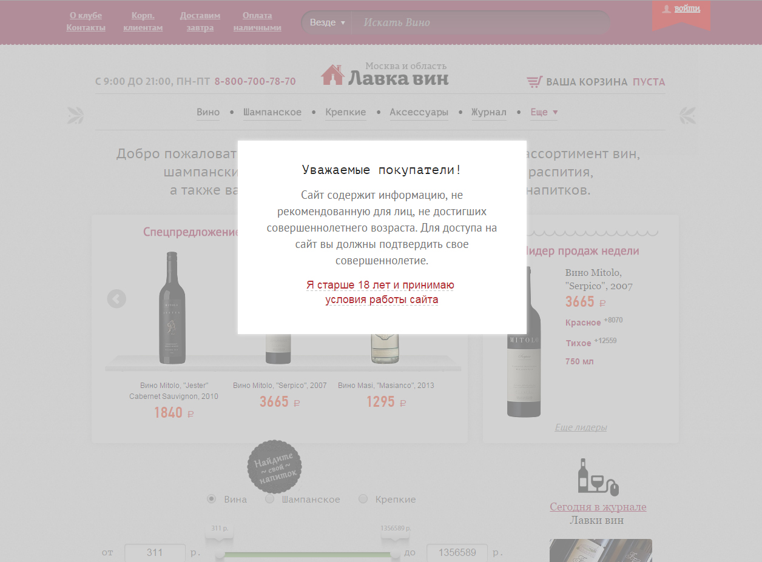Image resolution: width=762 pixels, height=562 pixels.
Task: Click the minimum price input field showing 311
Action: [x=155, y=553]
